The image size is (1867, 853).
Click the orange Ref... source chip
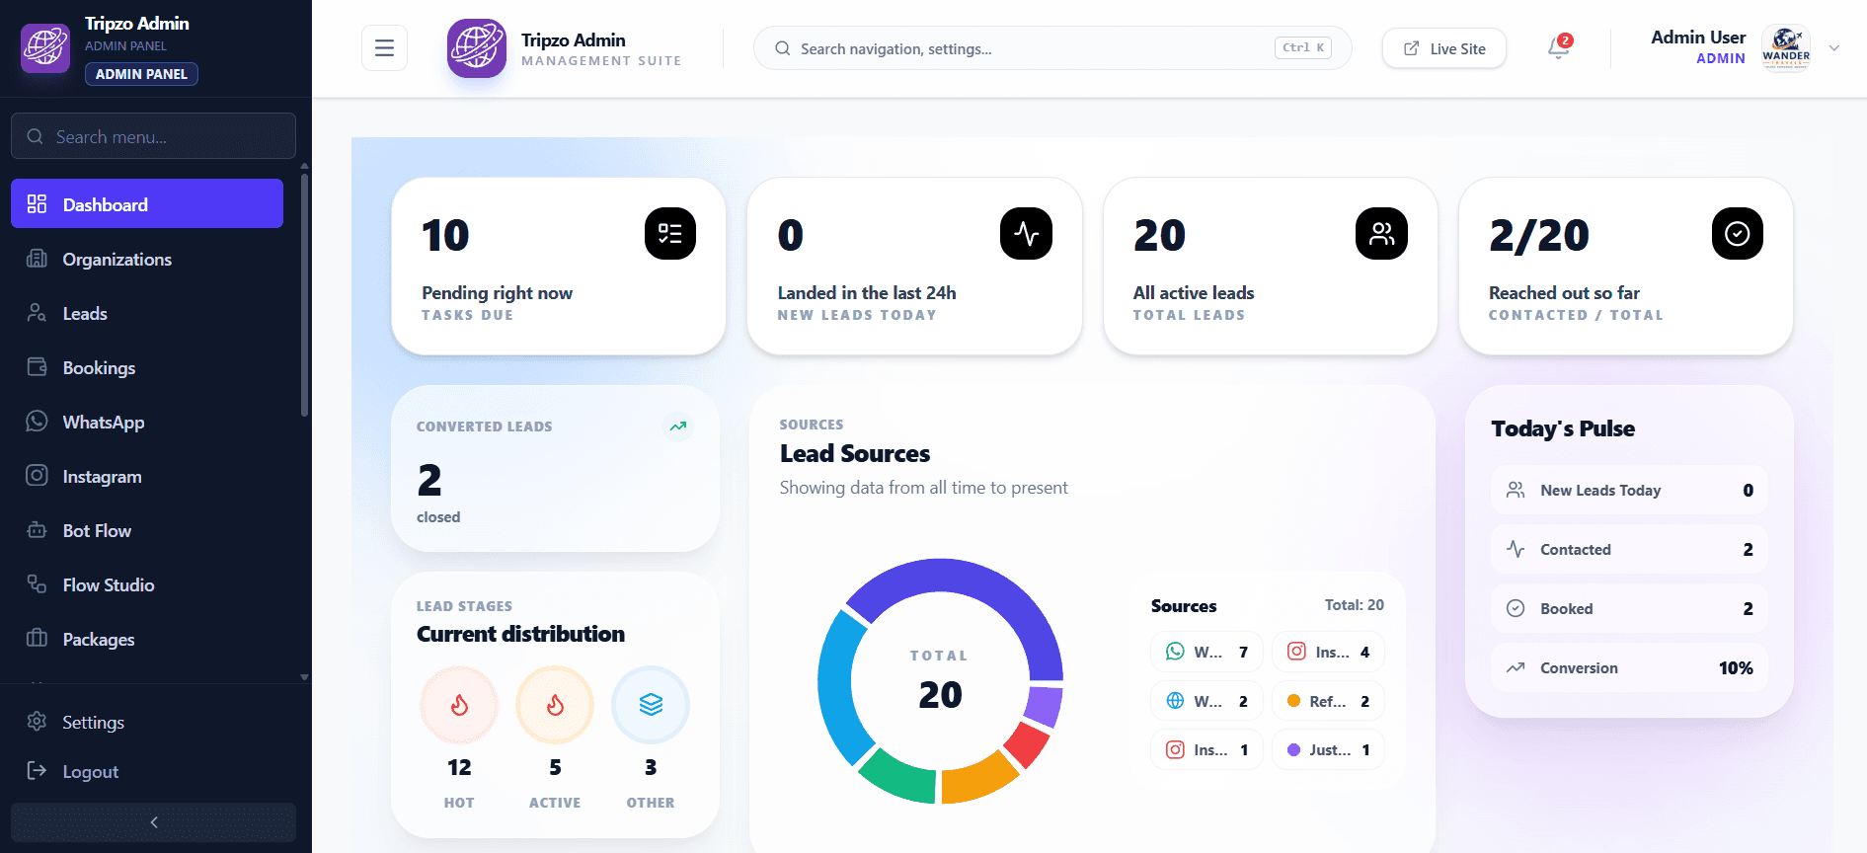[1328, 701]
